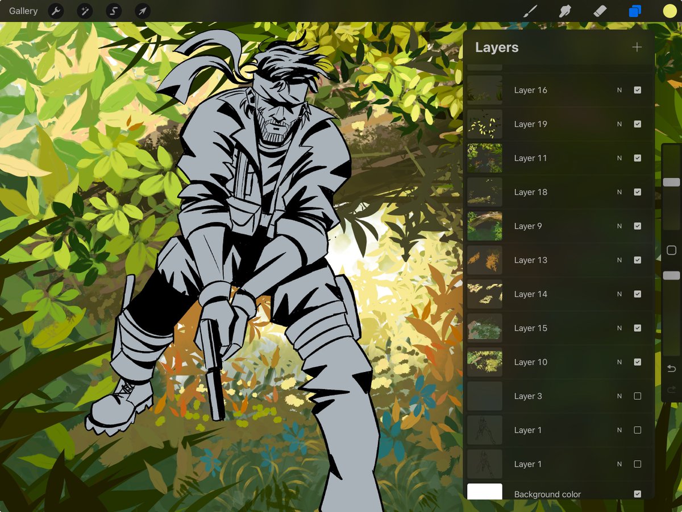Tap the empty Layer 3 thumbnail
The image size is (682, 512).
click(485, 396)
